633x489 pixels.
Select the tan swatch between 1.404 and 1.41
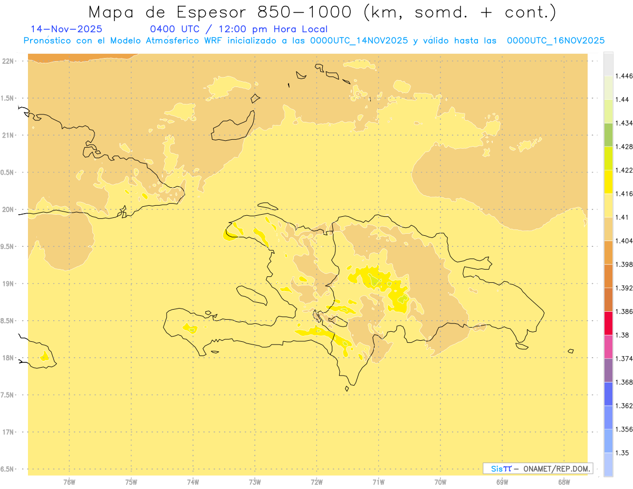608,229
